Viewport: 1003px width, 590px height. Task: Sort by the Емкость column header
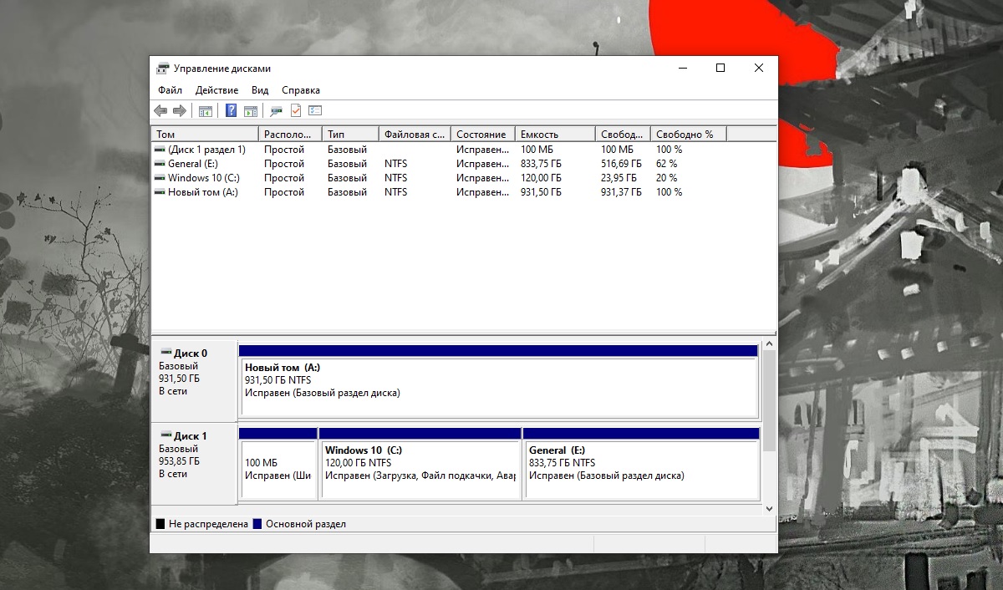point(555,135)
